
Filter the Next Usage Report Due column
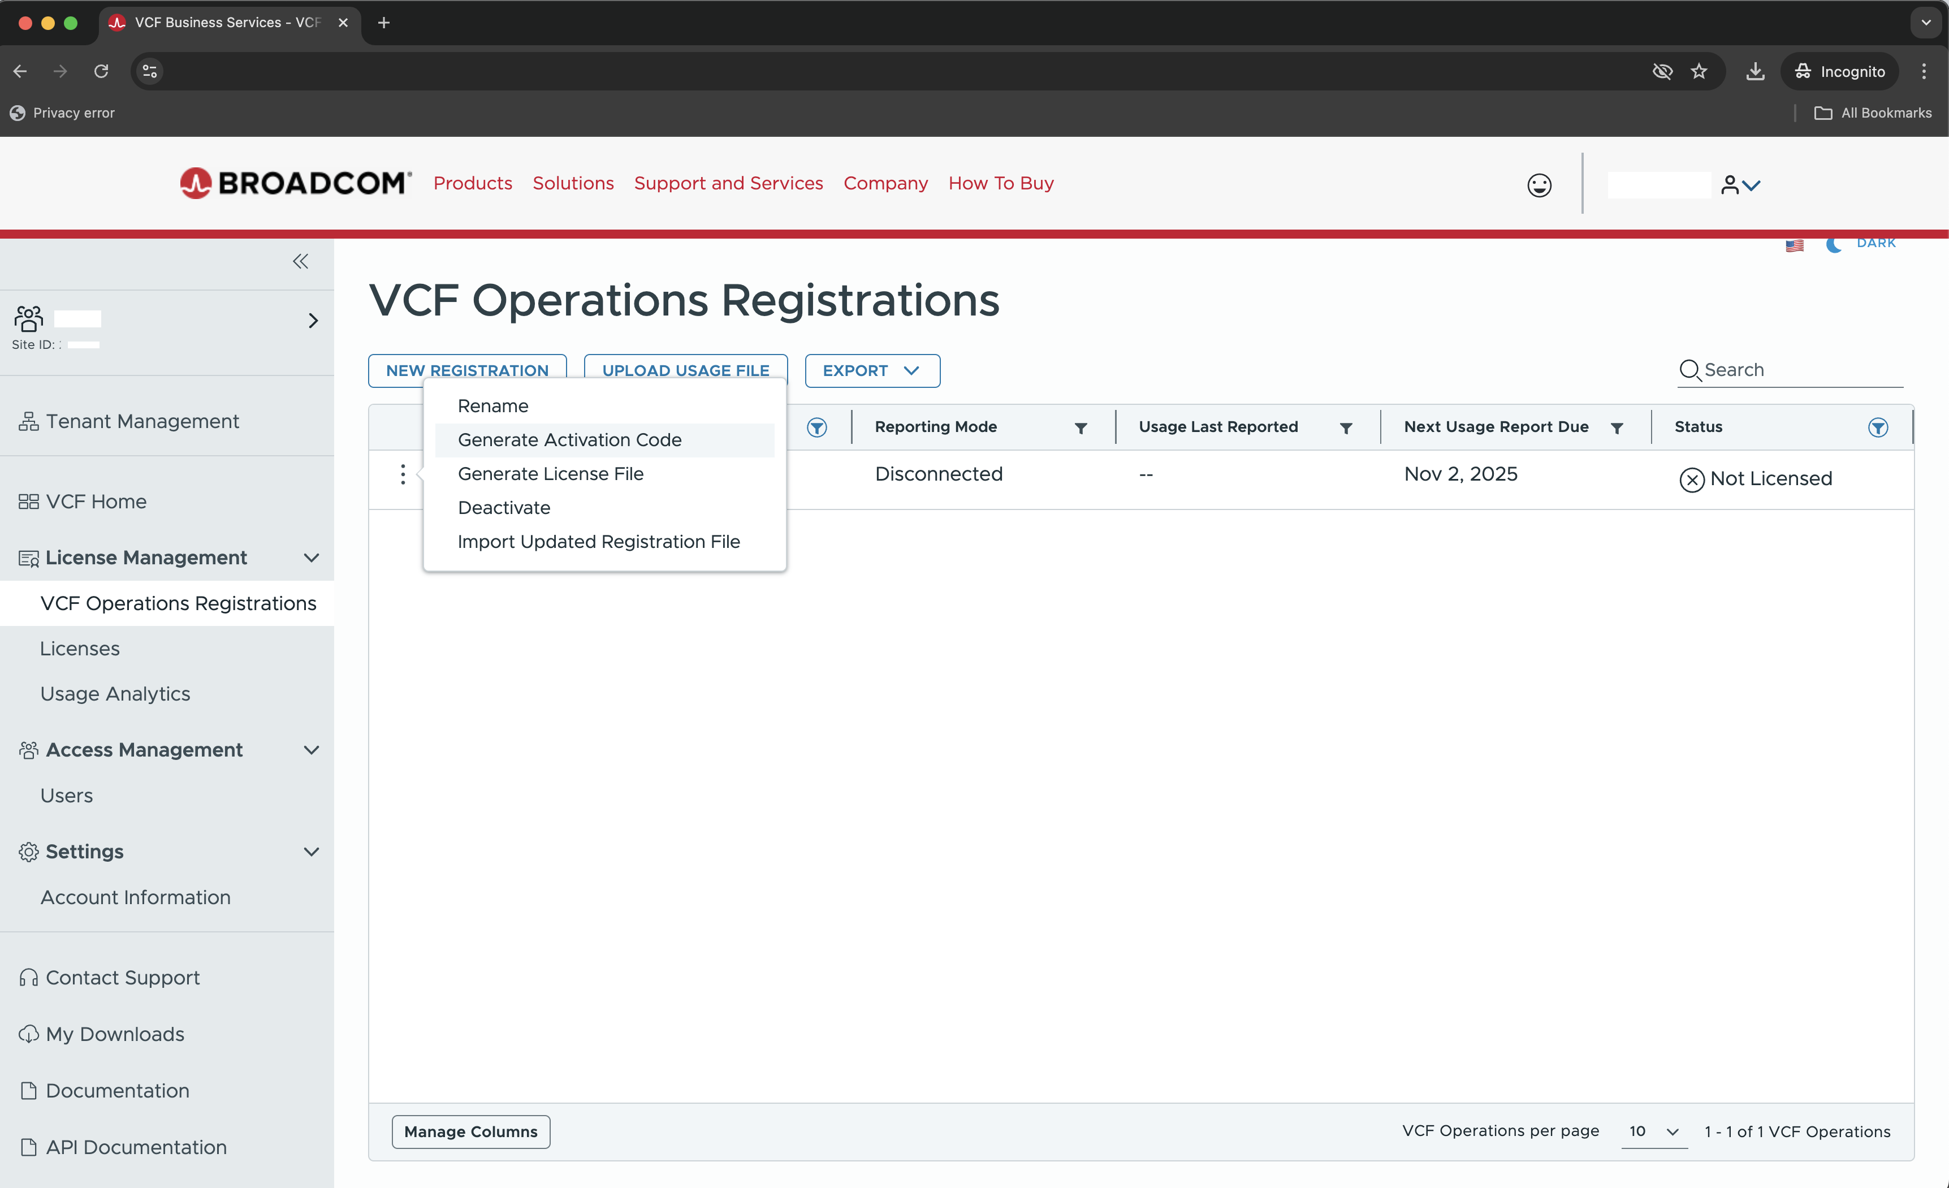1616,428
